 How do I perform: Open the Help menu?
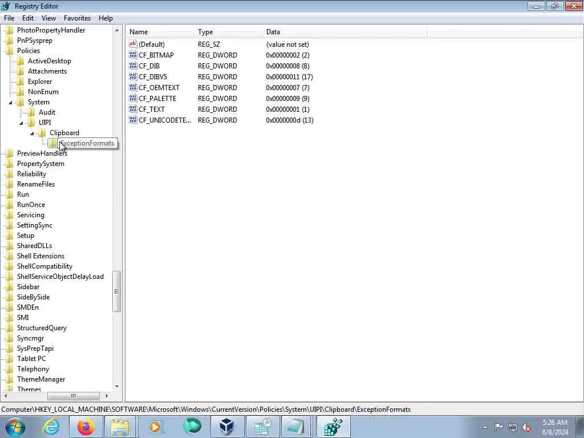(106, 18)
